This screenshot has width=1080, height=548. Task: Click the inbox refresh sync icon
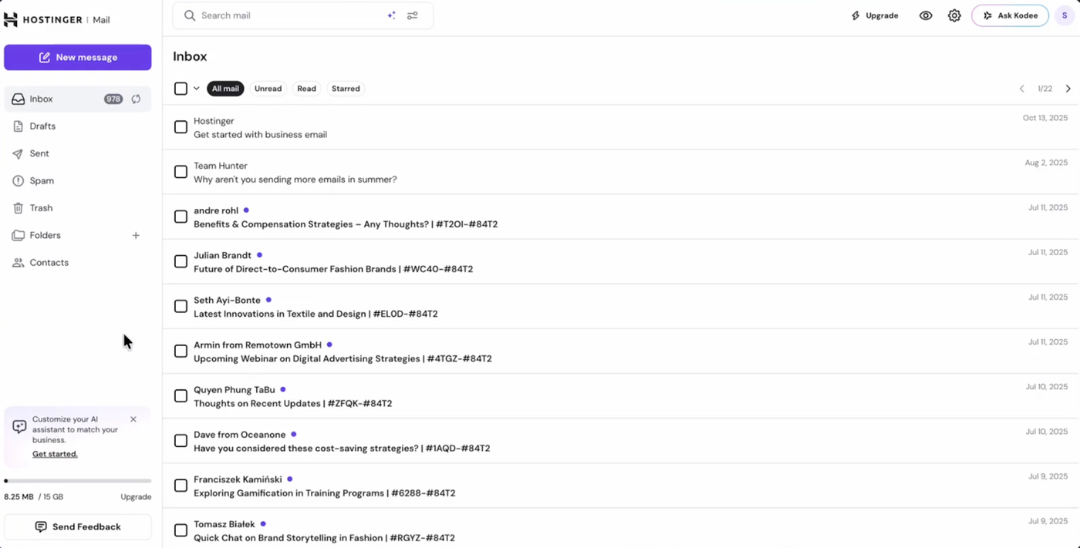tap(136, 99)
